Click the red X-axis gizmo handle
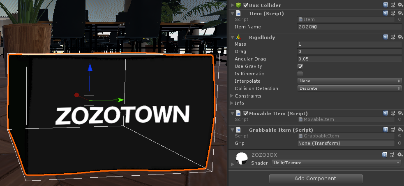Viewport: 404px width, 186px height. click(76, 95)
